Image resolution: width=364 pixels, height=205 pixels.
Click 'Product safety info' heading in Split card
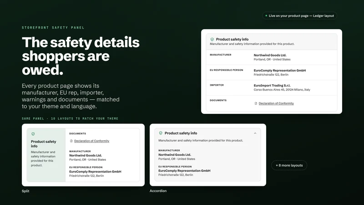tap(43, 144)
